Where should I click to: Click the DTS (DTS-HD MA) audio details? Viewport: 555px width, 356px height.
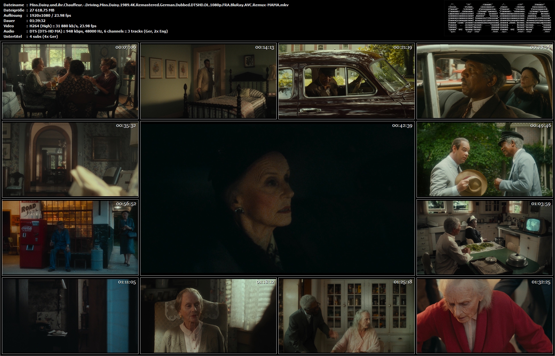99,31
